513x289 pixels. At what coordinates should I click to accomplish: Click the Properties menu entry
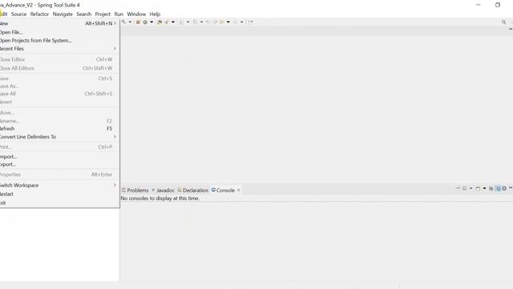pyautogui.click(x=59, y=174)
